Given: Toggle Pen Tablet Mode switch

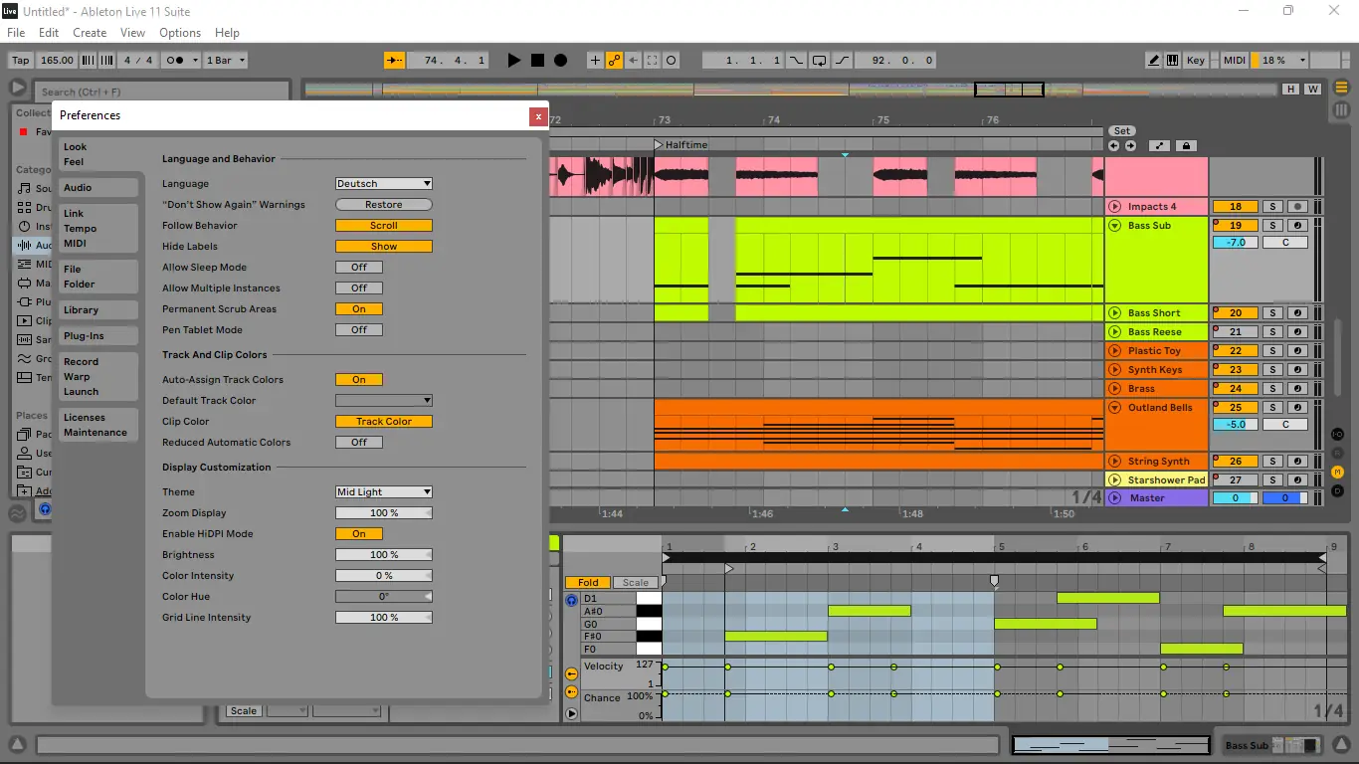Looking at the screenshot, I should [x=359, y=330].
